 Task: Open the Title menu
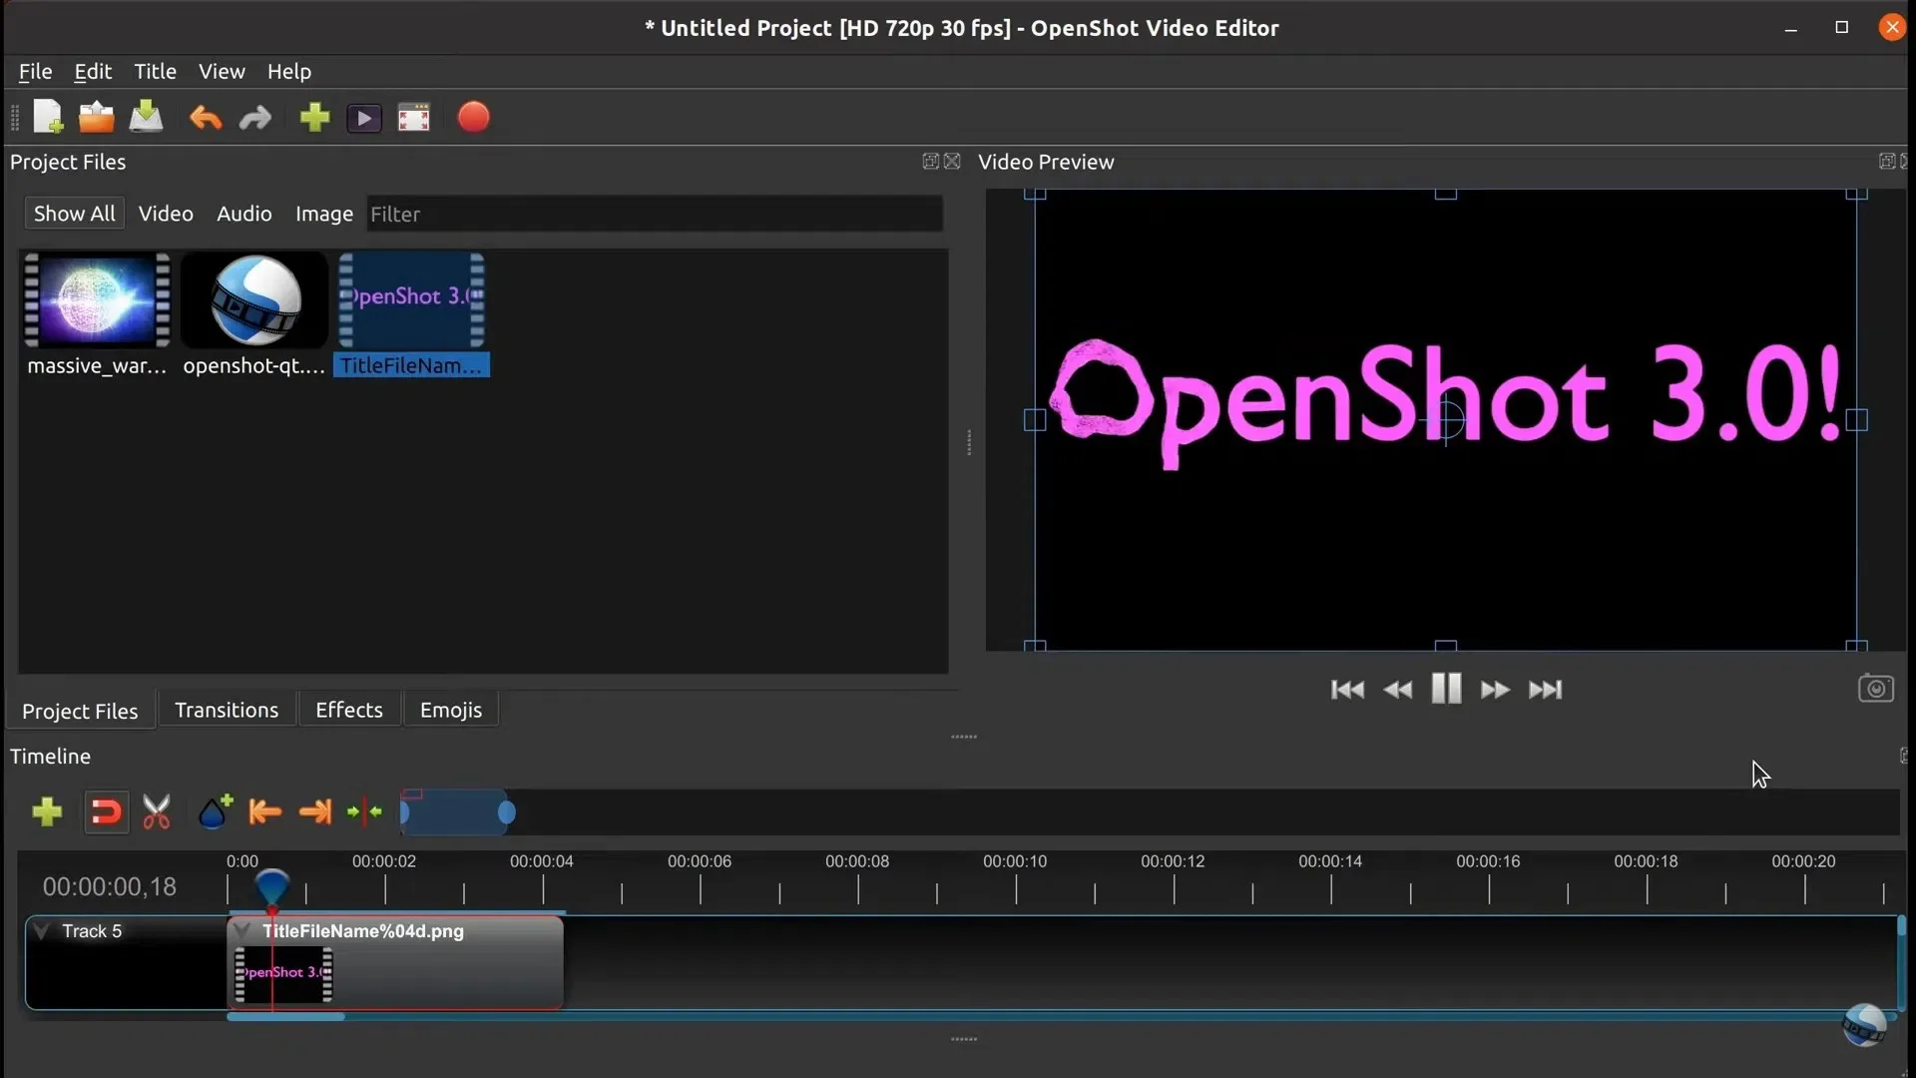[x=155, y=72]
